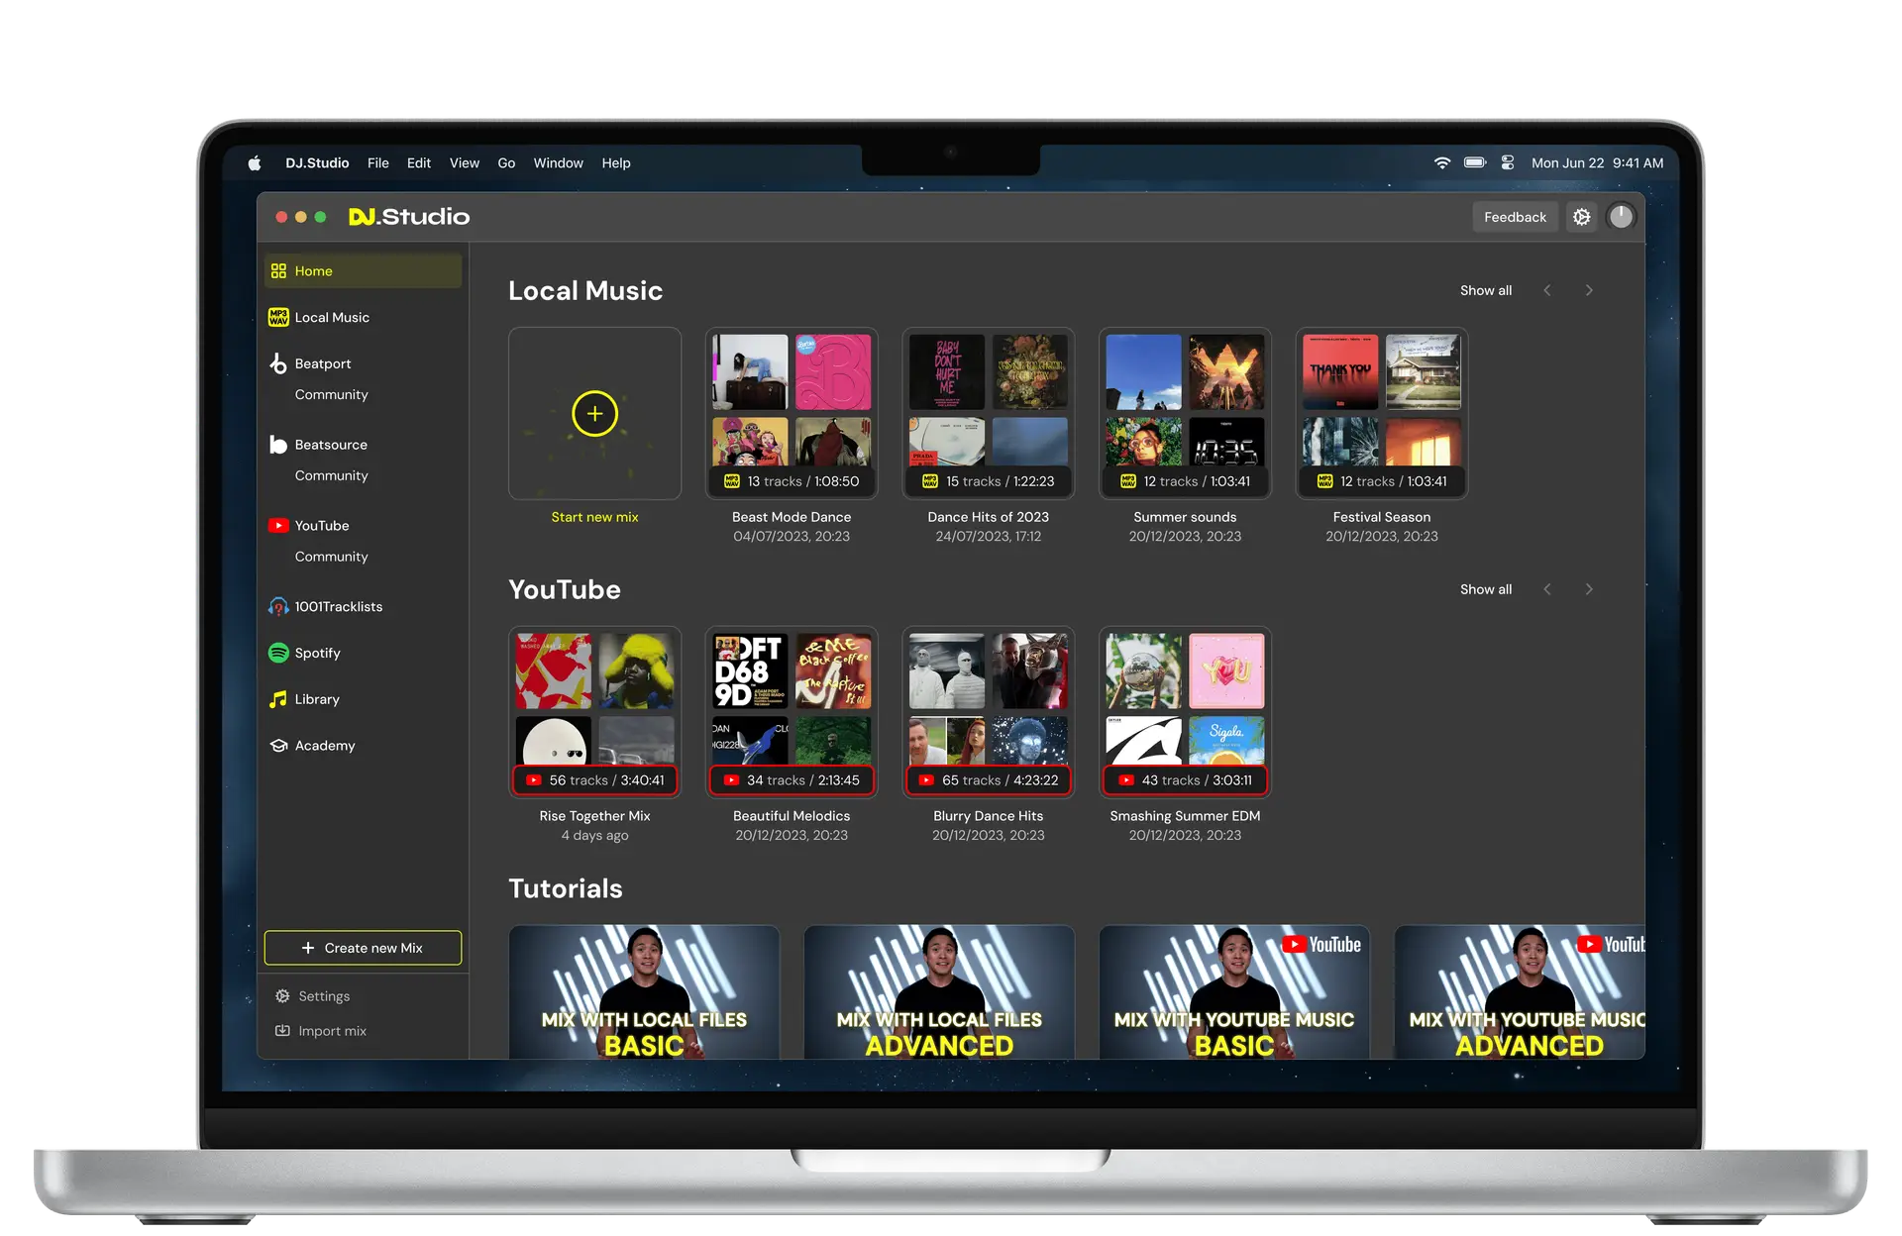1902x1236 pixels.
Task: Open the DJ.Studio app menu
Action: coord(317,163)
